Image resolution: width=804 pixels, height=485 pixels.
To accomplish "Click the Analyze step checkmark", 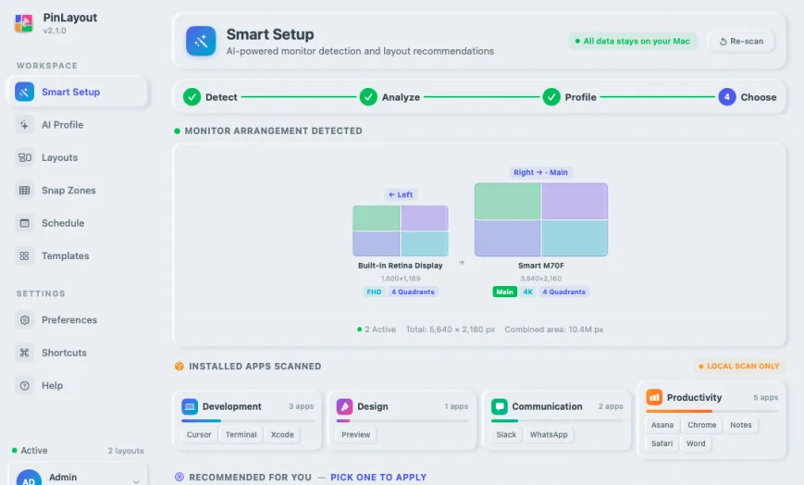I will point(368,96).
